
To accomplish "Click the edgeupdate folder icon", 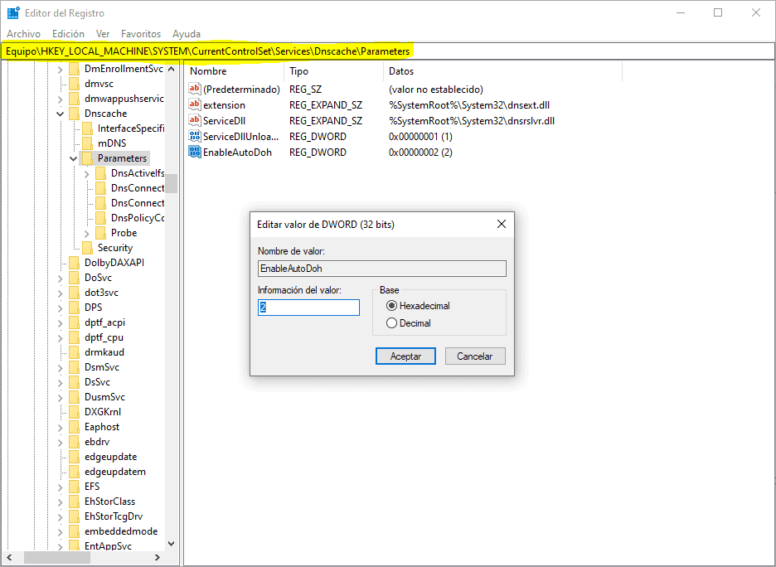I will coord(75,457).
